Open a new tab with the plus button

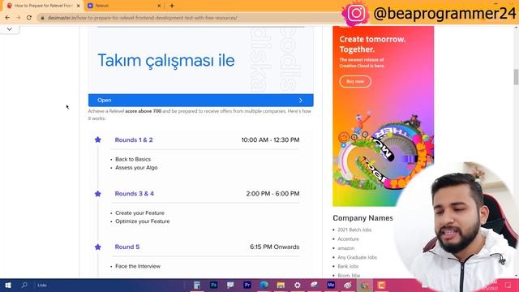coord(172,6)
